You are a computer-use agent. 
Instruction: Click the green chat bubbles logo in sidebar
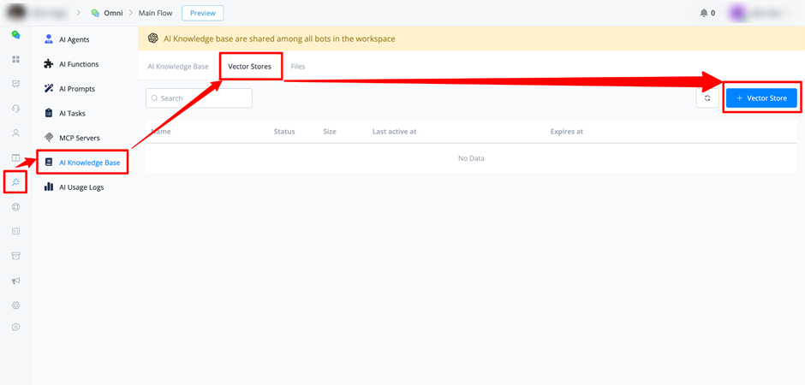pos(16,35)
